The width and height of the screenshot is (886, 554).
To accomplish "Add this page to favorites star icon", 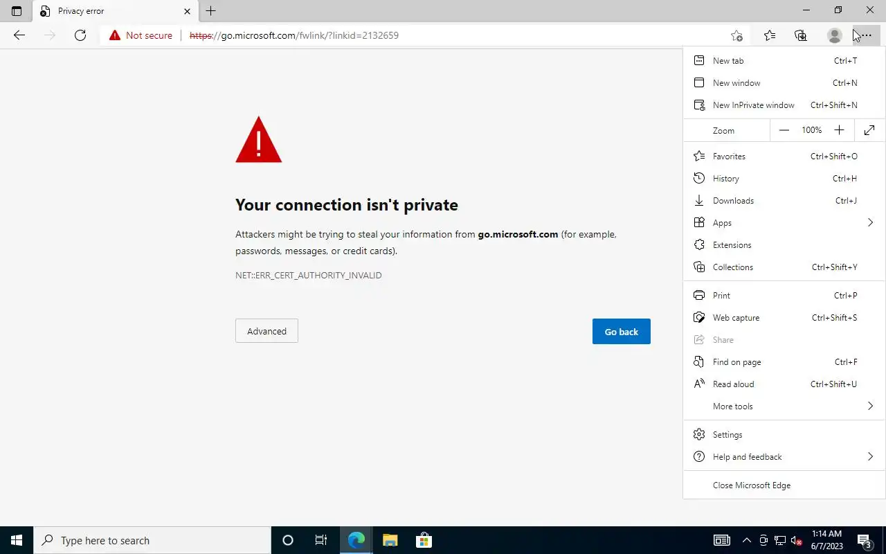I will point(736,35).
